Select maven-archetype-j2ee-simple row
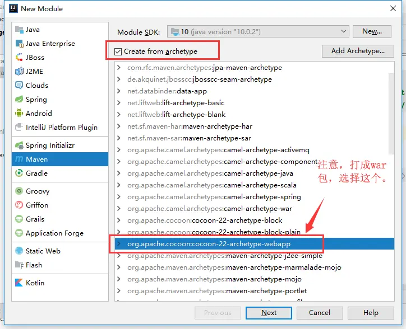This screenshot has width=406, height=329. click(254, 256)
